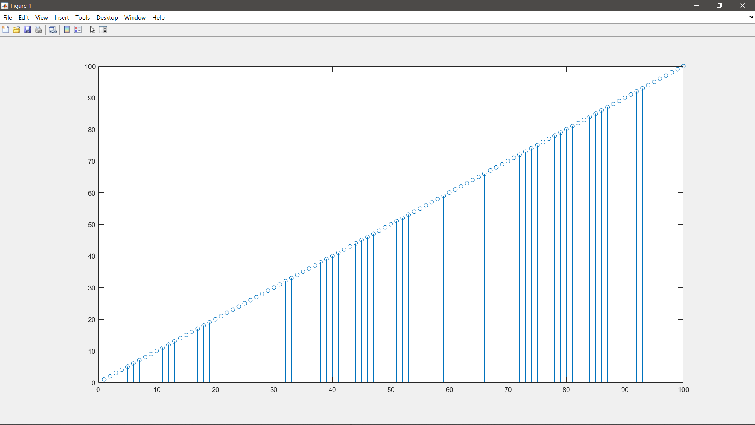This screenshot has height=425, width=755.
Task: Toggle Edit Plot mode
Action: pyautogui.click(x=92, y=30)
